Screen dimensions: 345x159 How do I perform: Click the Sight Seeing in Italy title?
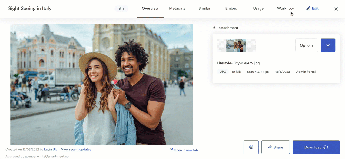pos(30,8)
